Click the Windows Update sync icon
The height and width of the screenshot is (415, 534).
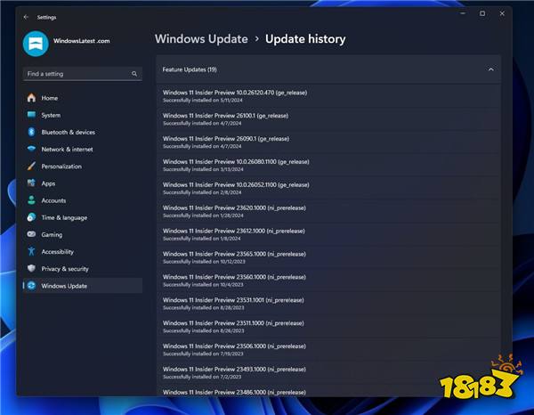point(31,286)
